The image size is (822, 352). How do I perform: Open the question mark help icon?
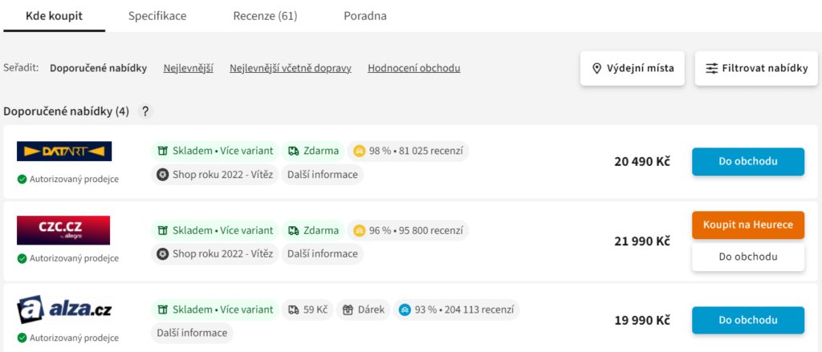pyautogui.click(x=145, y=111)
